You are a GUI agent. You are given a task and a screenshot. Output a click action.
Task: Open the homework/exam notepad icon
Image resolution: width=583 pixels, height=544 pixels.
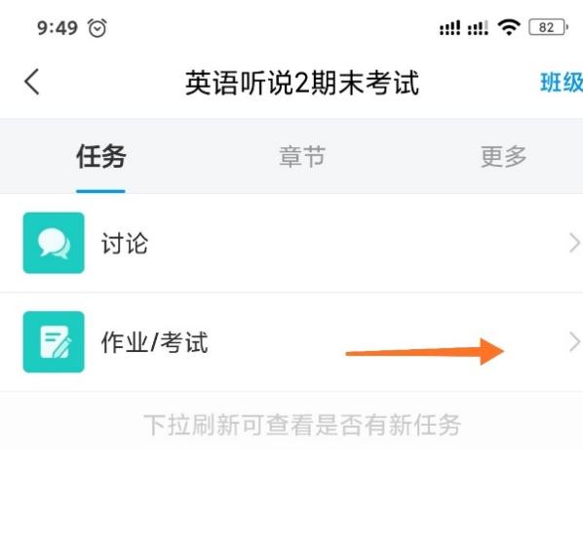(54, 342)
